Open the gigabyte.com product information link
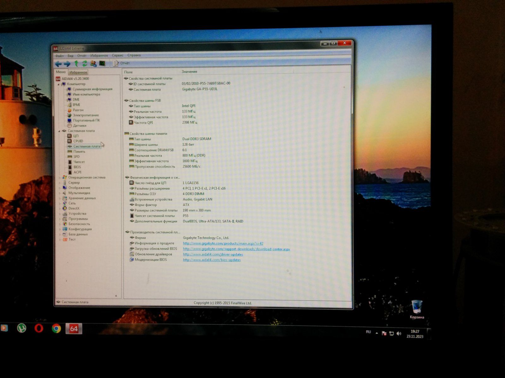The width and height of the screenshot is (505, 378). tap(223, 243)
